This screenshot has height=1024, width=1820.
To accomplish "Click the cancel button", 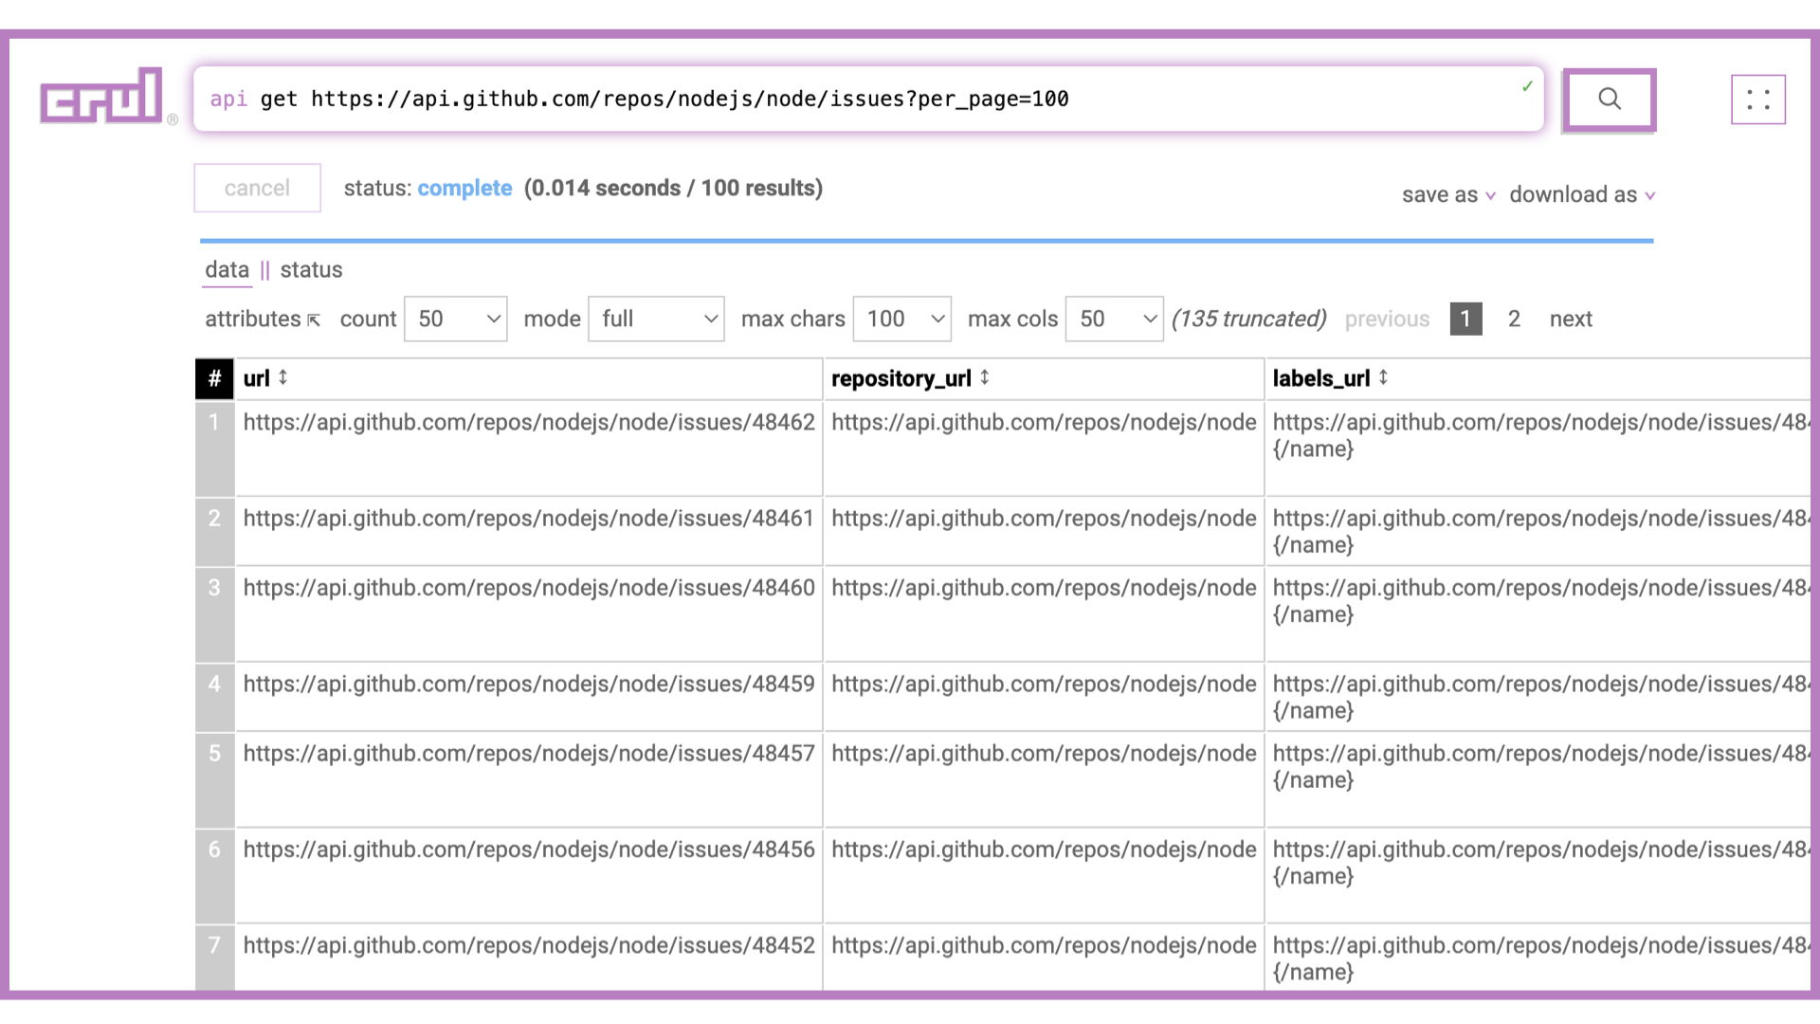I will point(257,188).
